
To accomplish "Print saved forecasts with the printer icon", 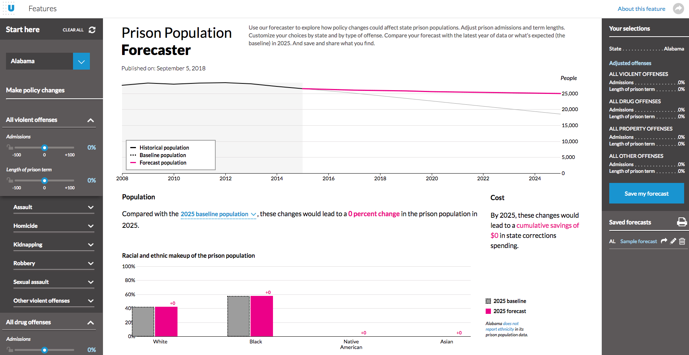I will [682, 222].
